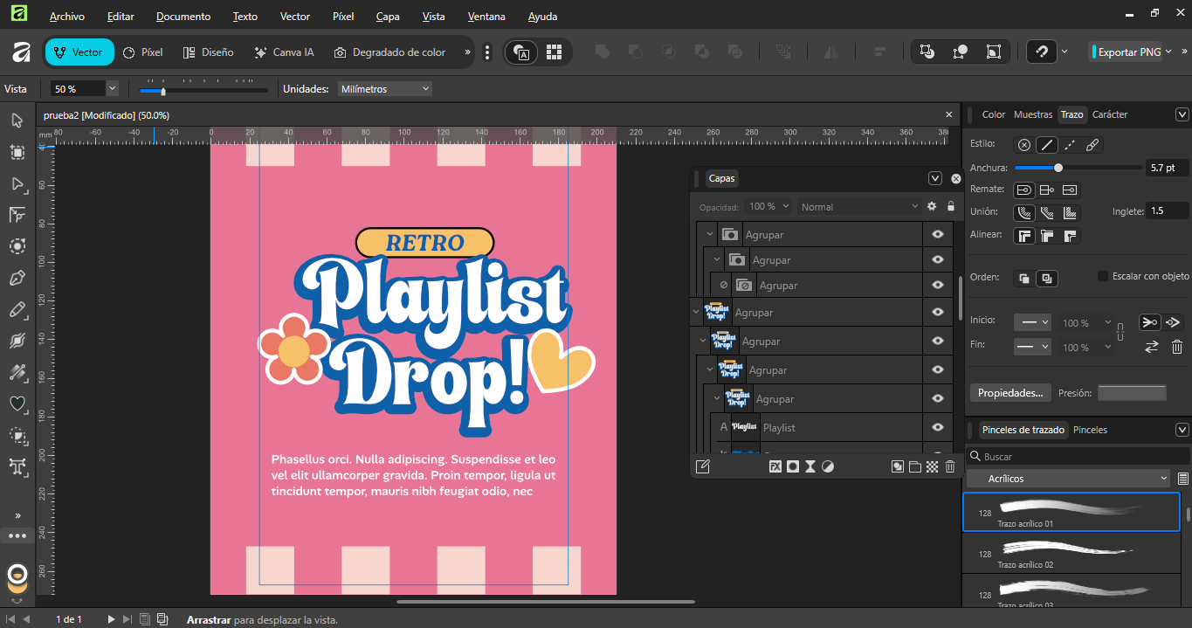Click the folder icon to group layers
Image resolution: width=1192 pixels, height=628 pixels.
(x=915, y=466)
